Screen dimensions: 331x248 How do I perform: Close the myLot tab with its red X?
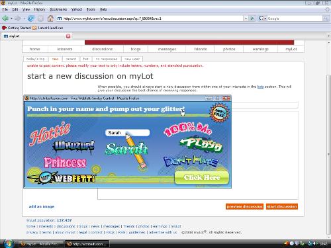(x=68, y=36)
